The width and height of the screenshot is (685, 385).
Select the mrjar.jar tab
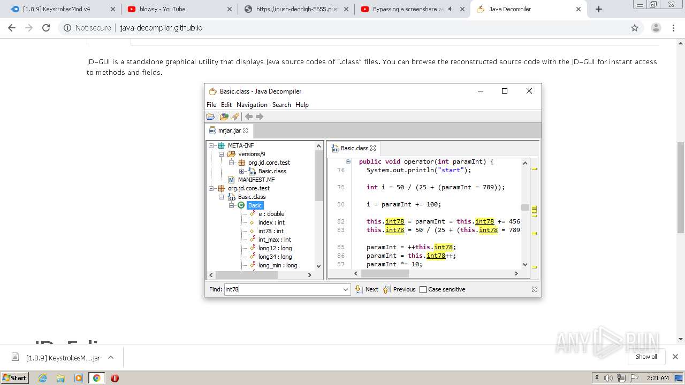pos(229,130)
